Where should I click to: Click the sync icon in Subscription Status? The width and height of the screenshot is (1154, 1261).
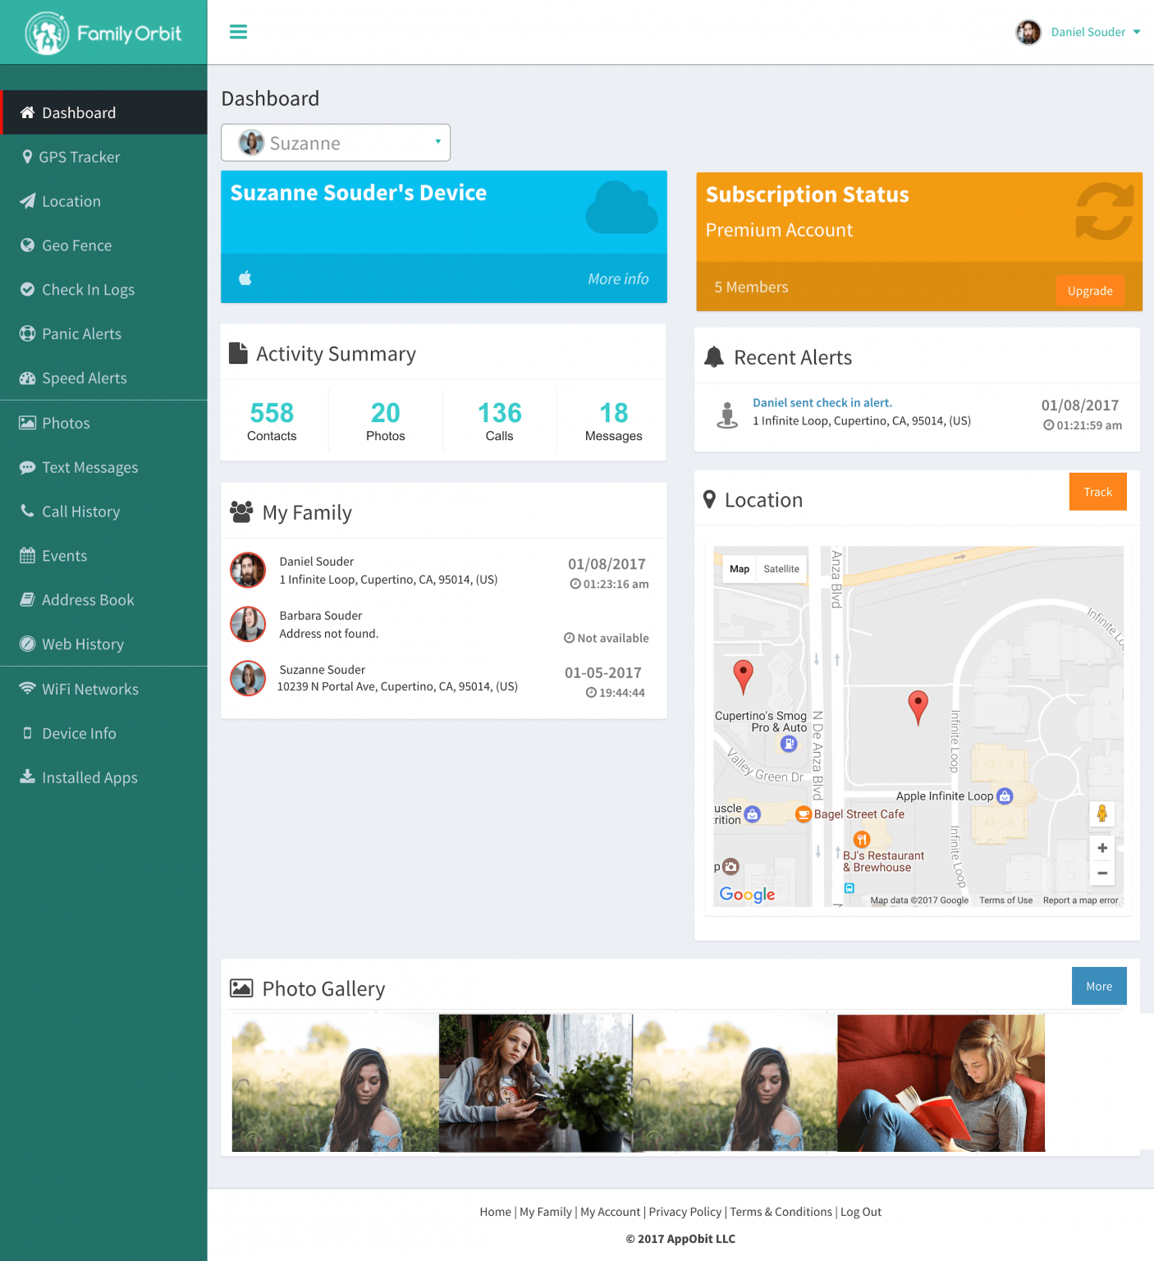click(1104, 211)
